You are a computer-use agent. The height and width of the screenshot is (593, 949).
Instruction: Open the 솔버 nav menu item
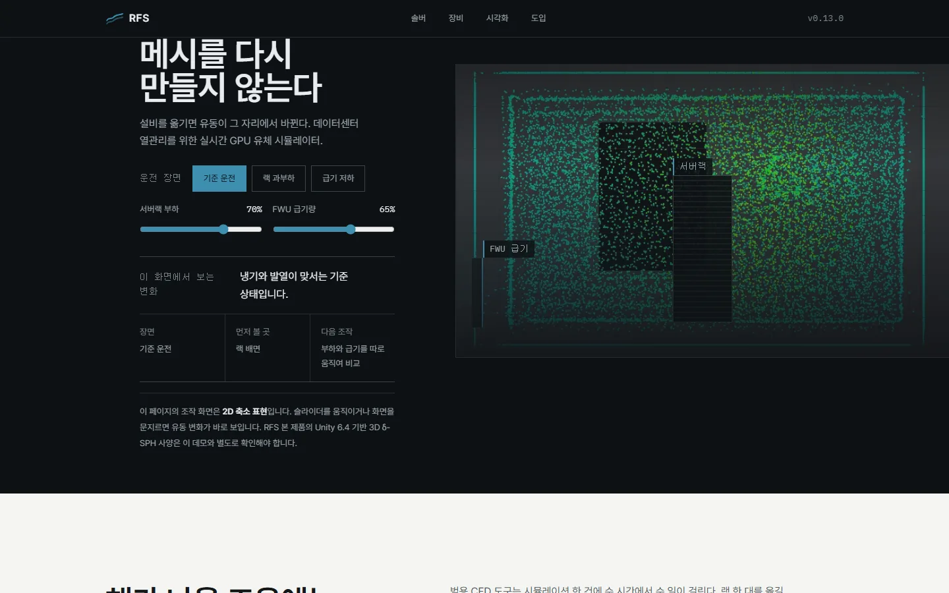click(418, 18)
